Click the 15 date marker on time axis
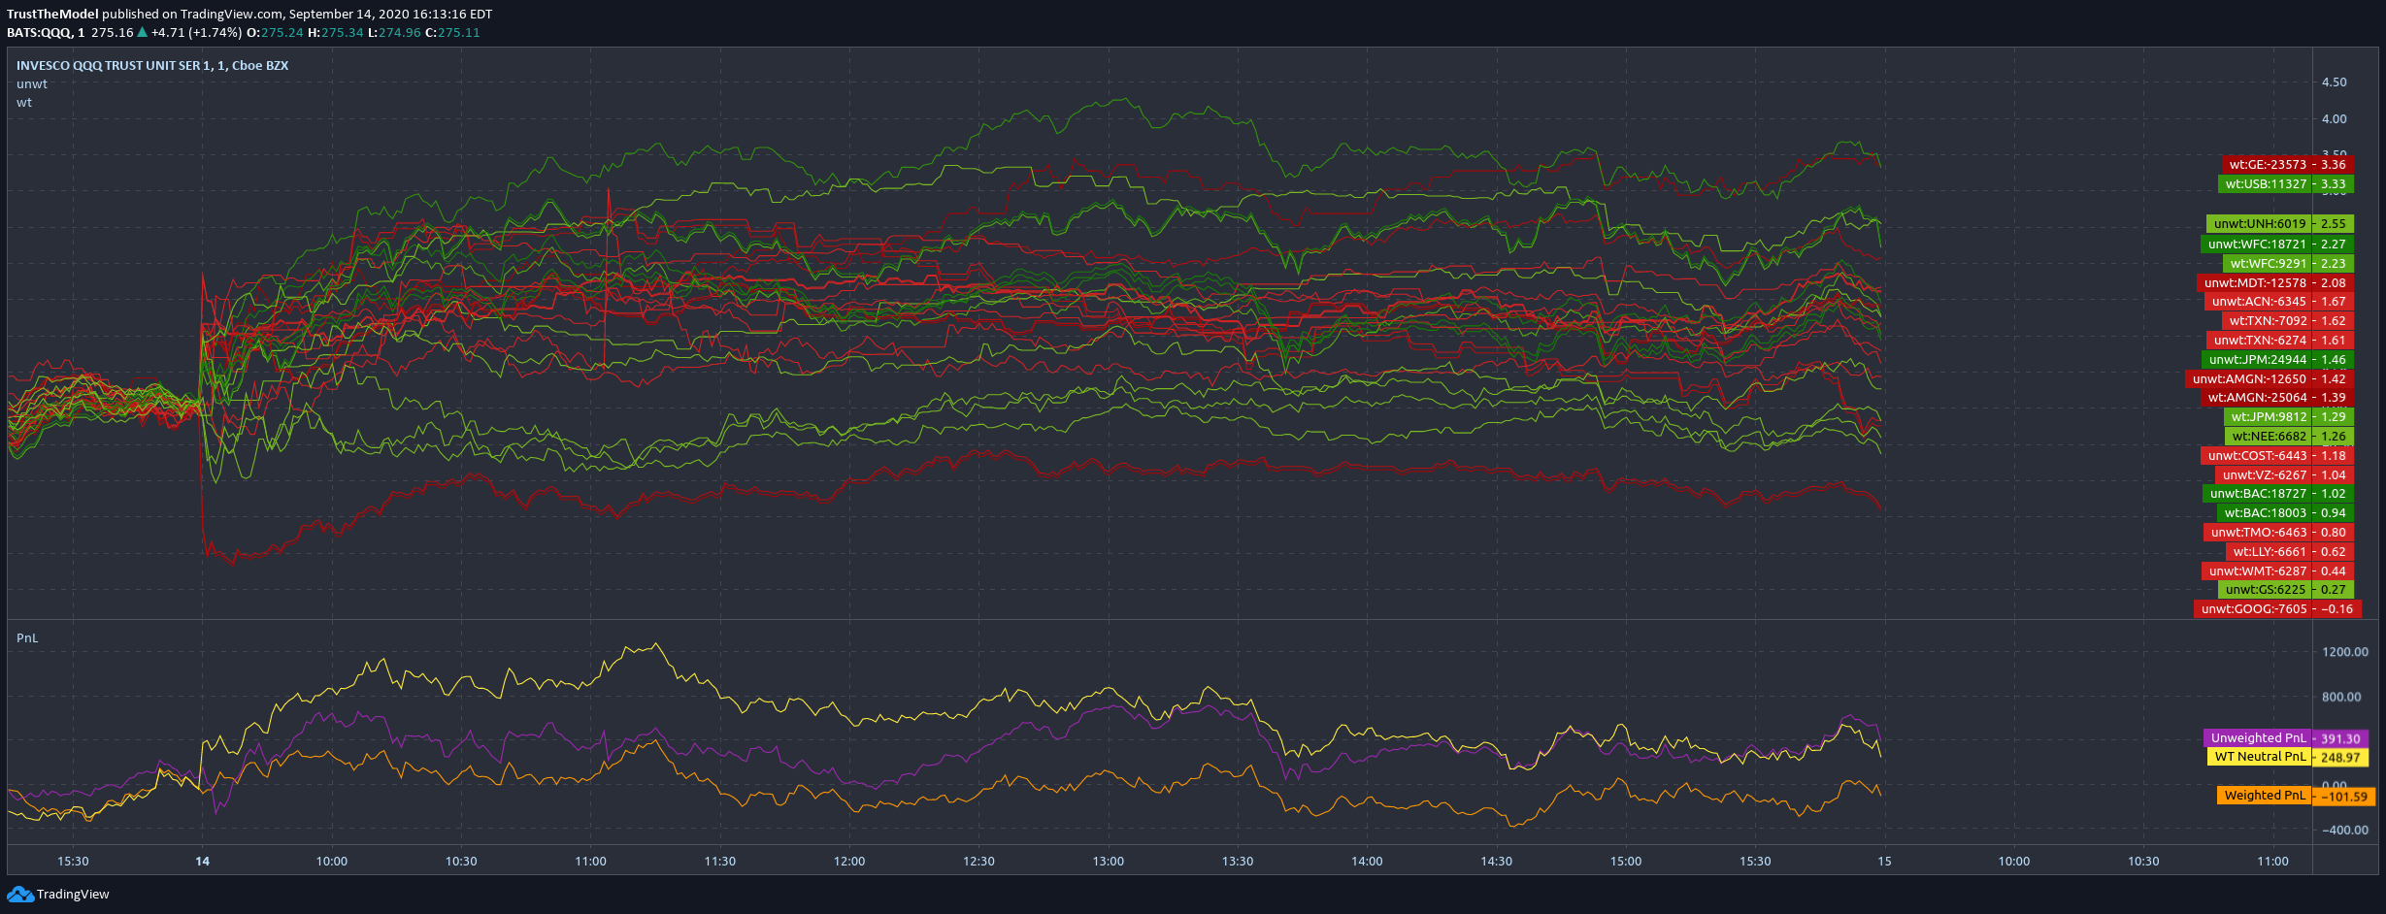Image resolution: width=2386 pixels, height=914 pixels. pos(1884,861)
